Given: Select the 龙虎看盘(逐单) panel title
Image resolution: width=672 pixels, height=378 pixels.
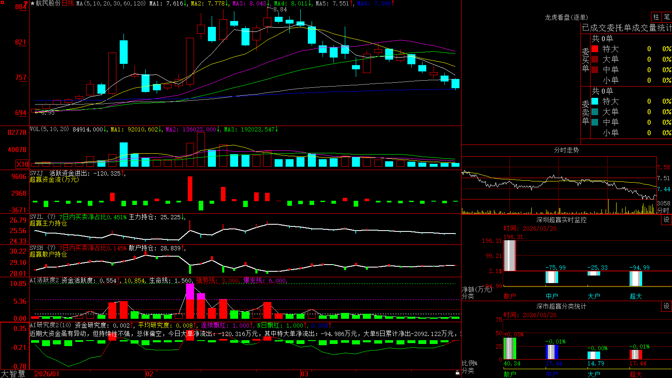Looking at the screenshot, I should click(x=566, y=17).
